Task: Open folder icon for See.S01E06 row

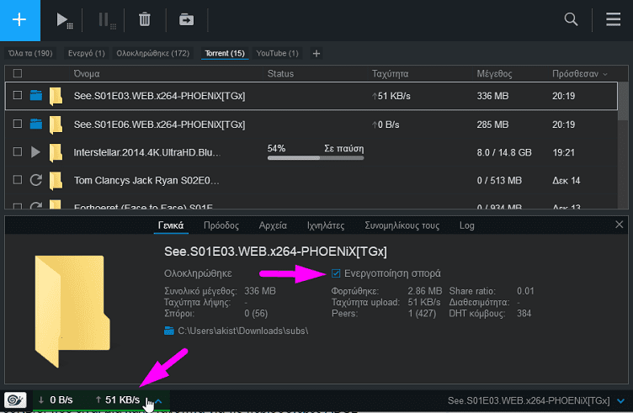Action: click(36, 124)
